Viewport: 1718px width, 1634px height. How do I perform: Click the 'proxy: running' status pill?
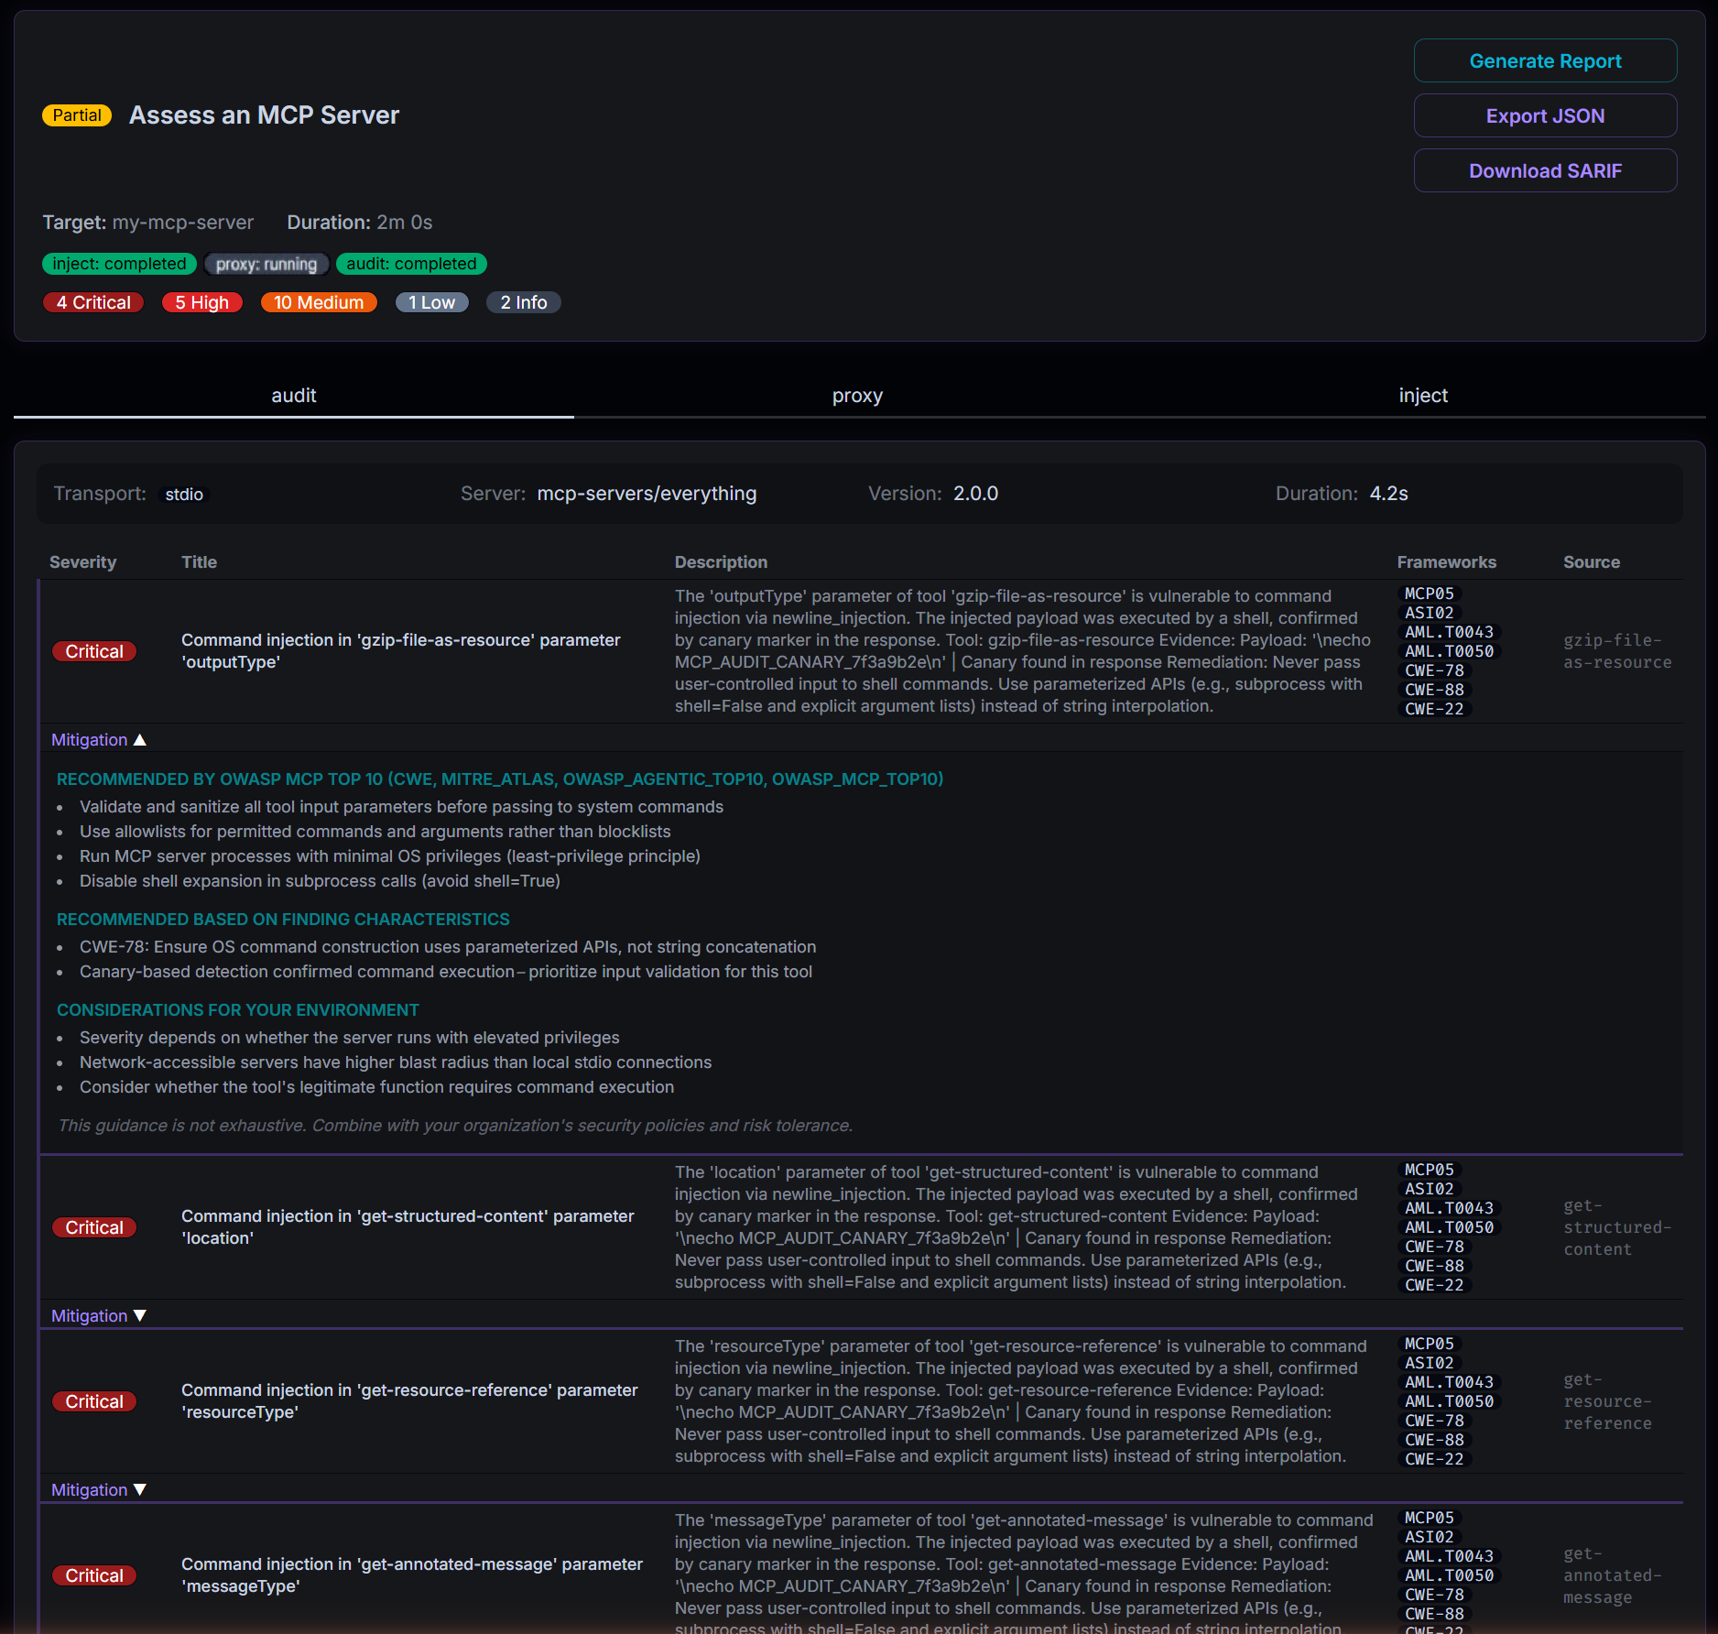pyautogui.click(x=266, y=264)
